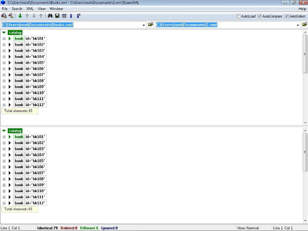Click the top pane vertical scrollbar thumb

305,54
